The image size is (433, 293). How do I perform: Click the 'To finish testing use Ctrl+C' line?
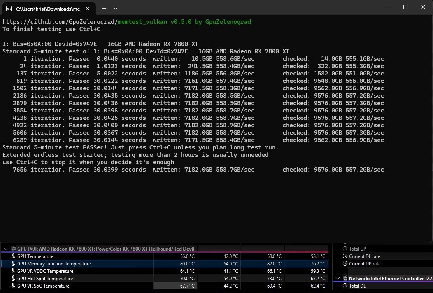[51, 29]
